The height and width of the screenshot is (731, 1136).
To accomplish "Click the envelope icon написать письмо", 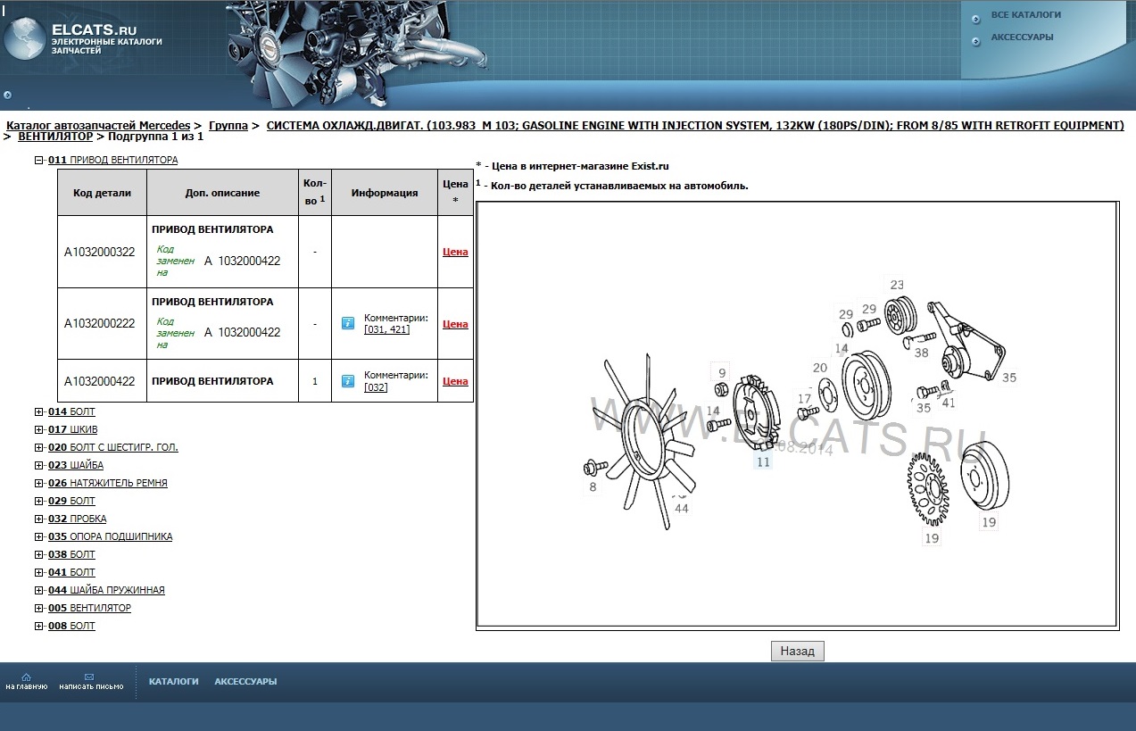I will [89, 677].
